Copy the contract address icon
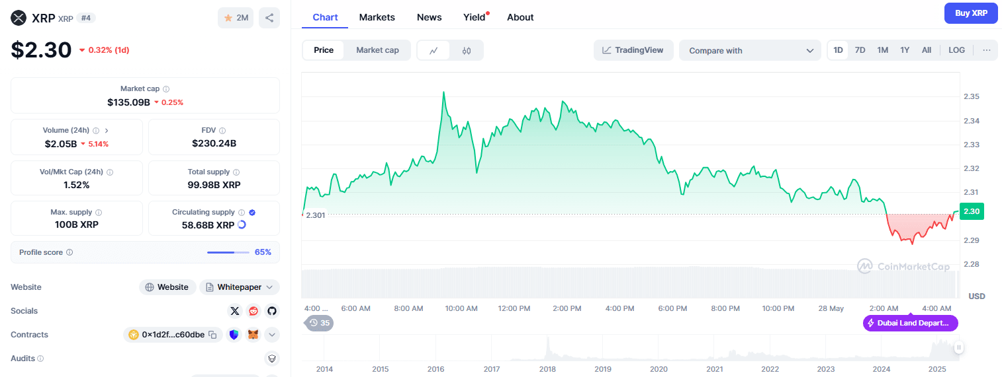The width and height of the screenshot is (1002, 377). pos(212,335)
